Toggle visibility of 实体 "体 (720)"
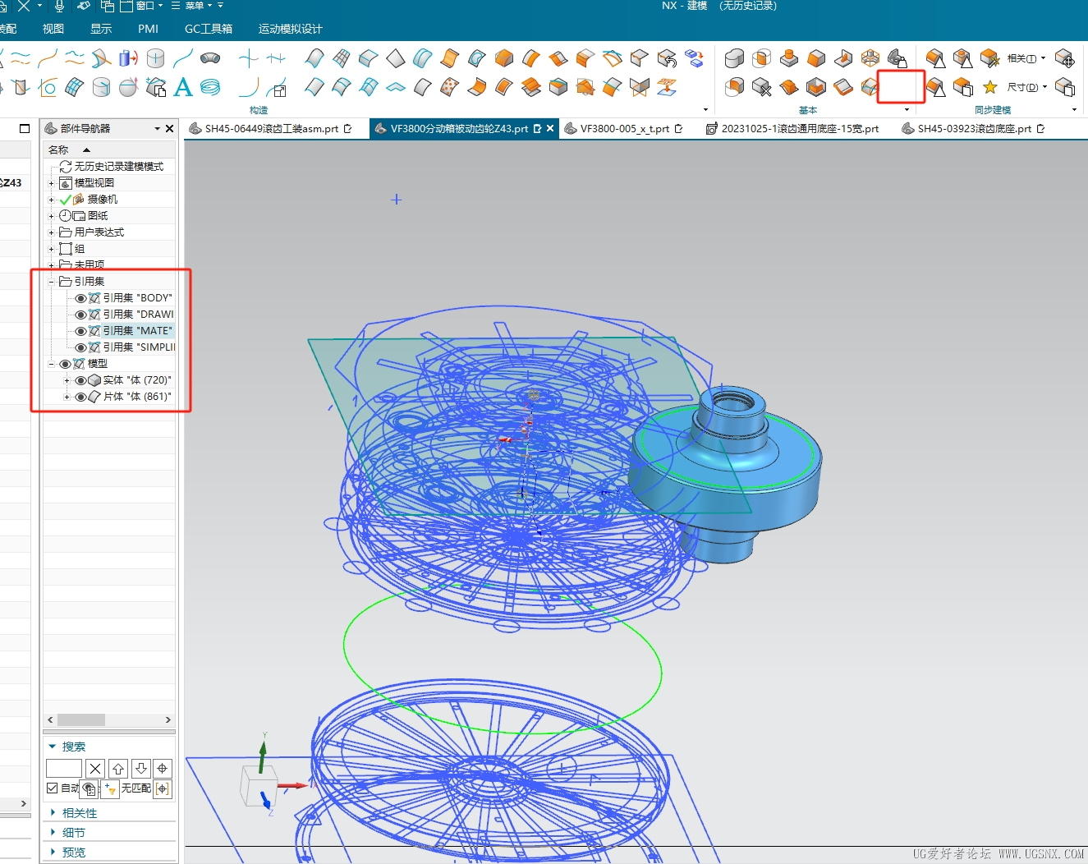 tap(80, 380)
